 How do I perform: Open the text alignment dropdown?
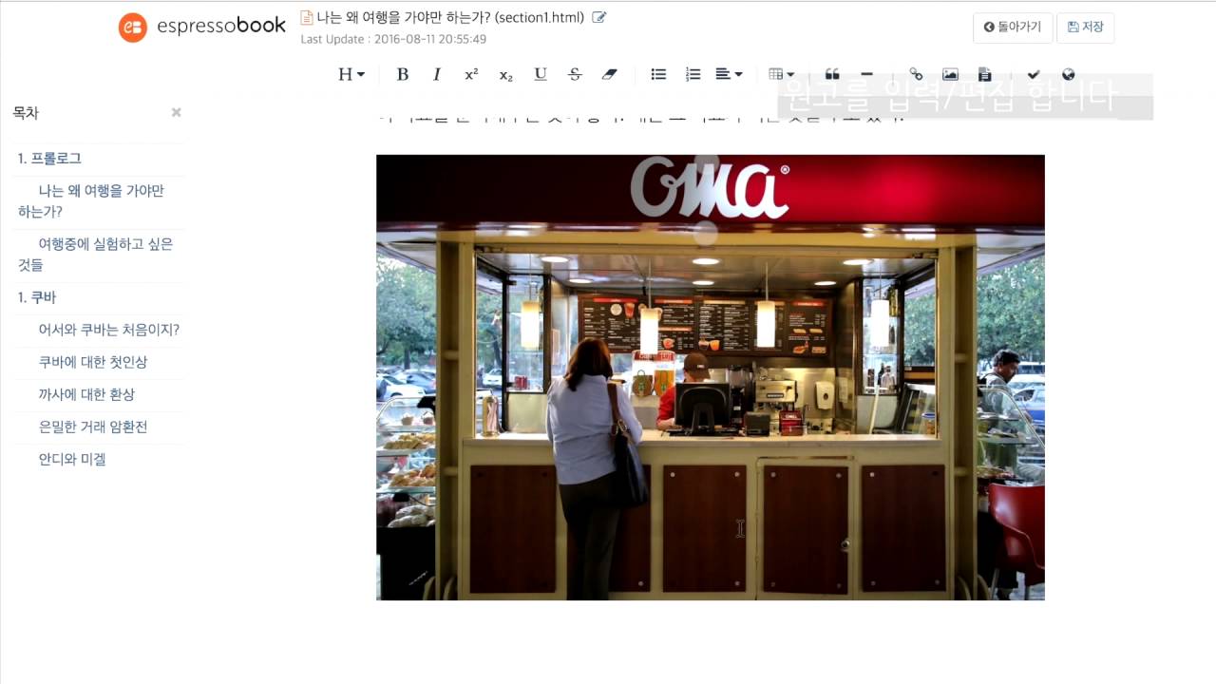729,74
